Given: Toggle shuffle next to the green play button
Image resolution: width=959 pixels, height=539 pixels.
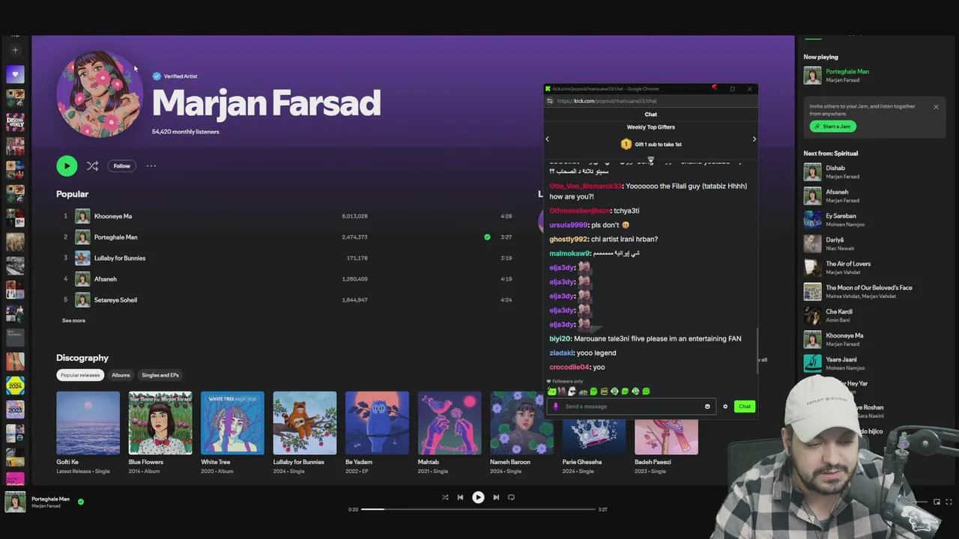Looking at the screenshot, I should [x=92, y=166].
